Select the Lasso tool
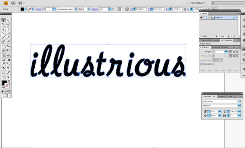Image resolution: width=245 pixels, height=148 pixels. pos(8,24)
